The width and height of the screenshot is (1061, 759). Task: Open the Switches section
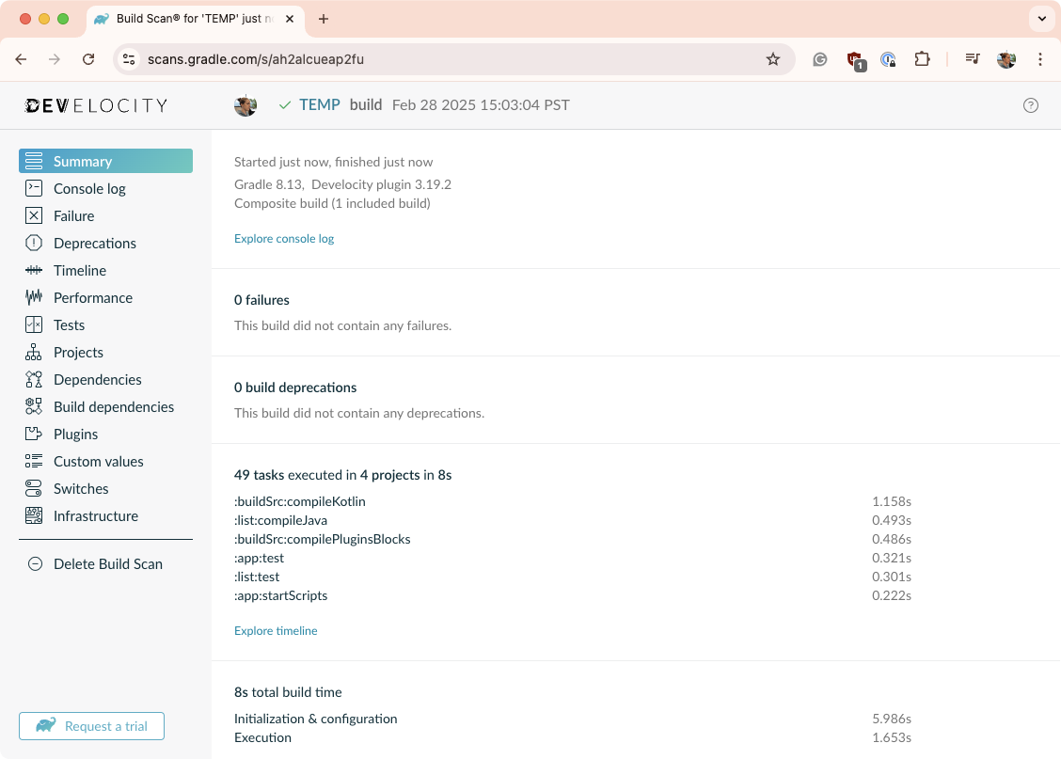click(81, 488)
